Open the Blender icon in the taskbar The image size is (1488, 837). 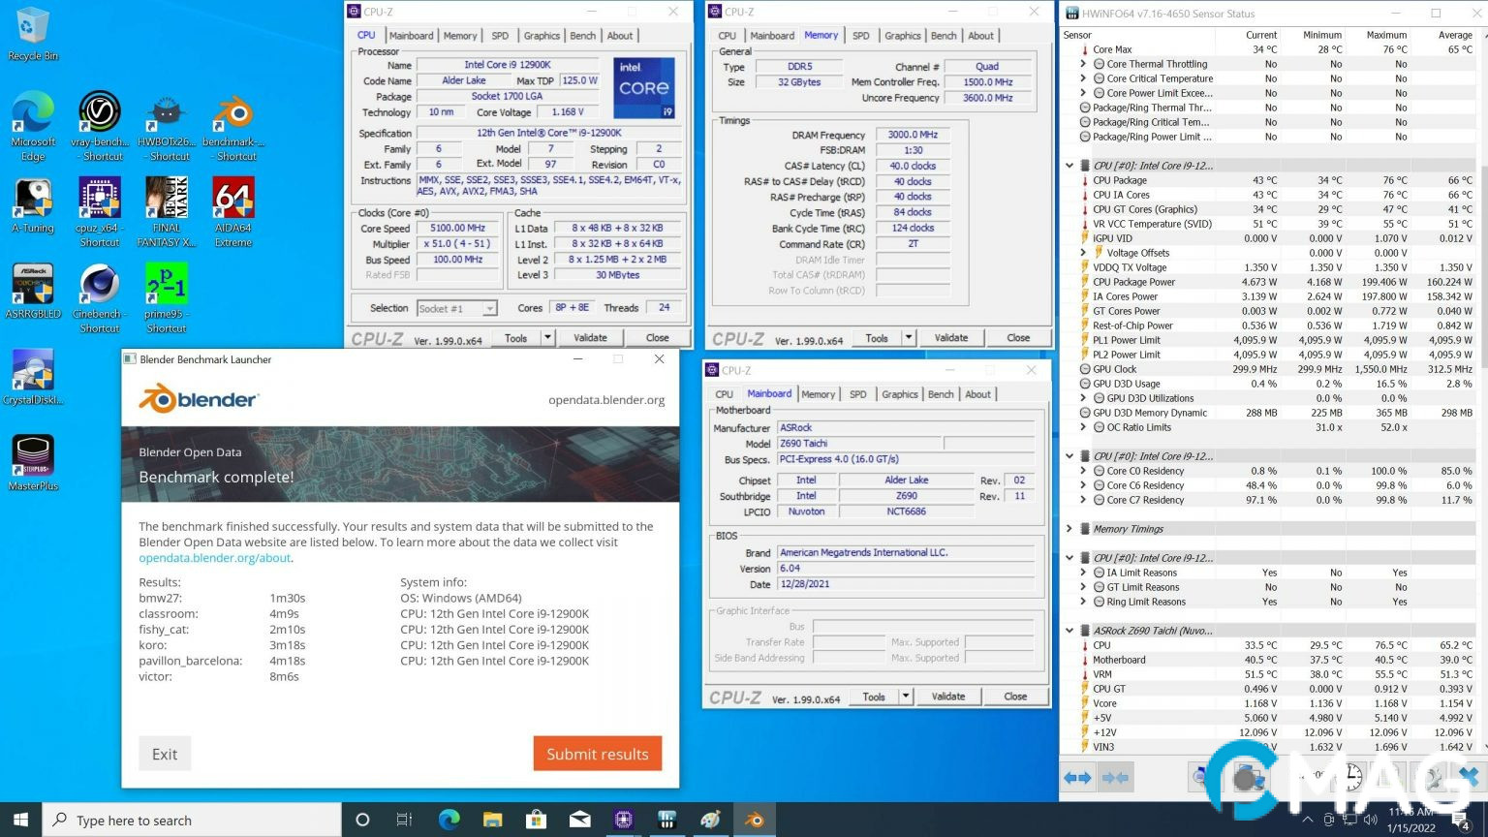click(x=754, y=820)
